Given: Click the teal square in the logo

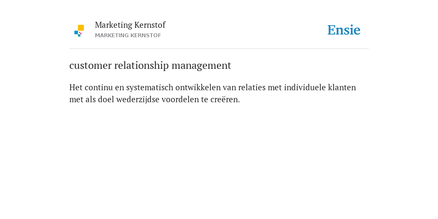Looking at the screenshot, I should (x=79, y=36).
